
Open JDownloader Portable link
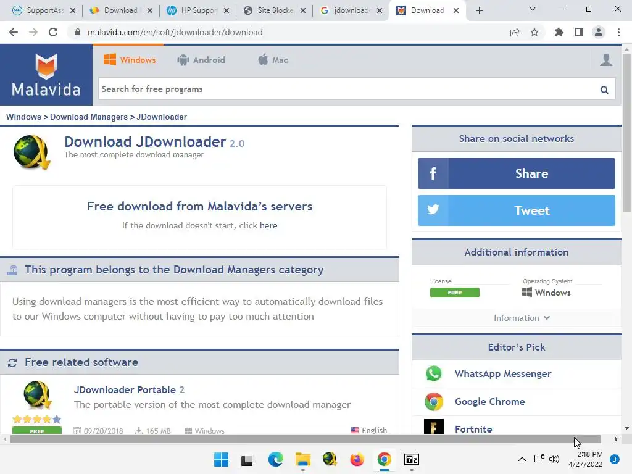pos(129,390)
